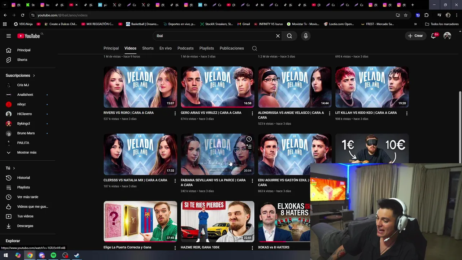This screenshot has height=260, width=462.
Task: Open Steam from the taskbar
Action: 77,255
